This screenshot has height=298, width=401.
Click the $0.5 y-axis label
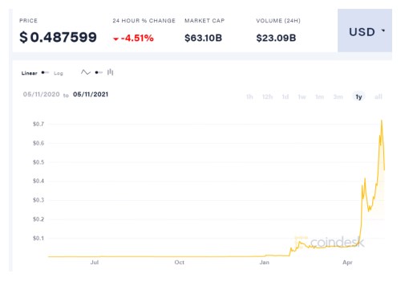point(38,162)
